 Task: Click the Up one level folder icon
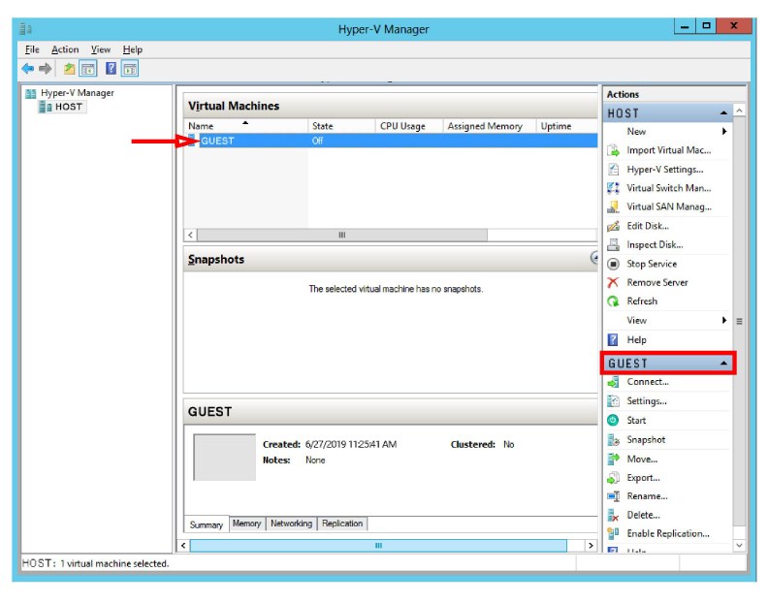(x=69, y=69)
